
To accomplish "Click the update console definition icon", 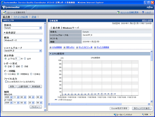I will [118, 12].
